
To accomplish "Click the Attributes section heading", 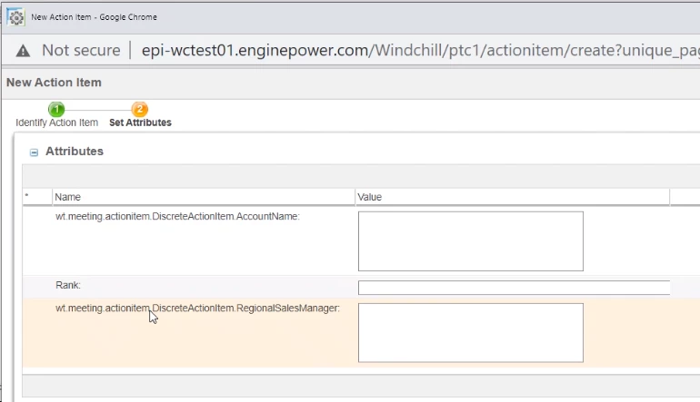I will pyautogui.click(x=75, y=152).
